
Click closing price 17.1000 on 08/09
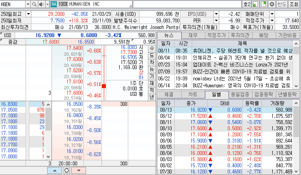point(198,134)
